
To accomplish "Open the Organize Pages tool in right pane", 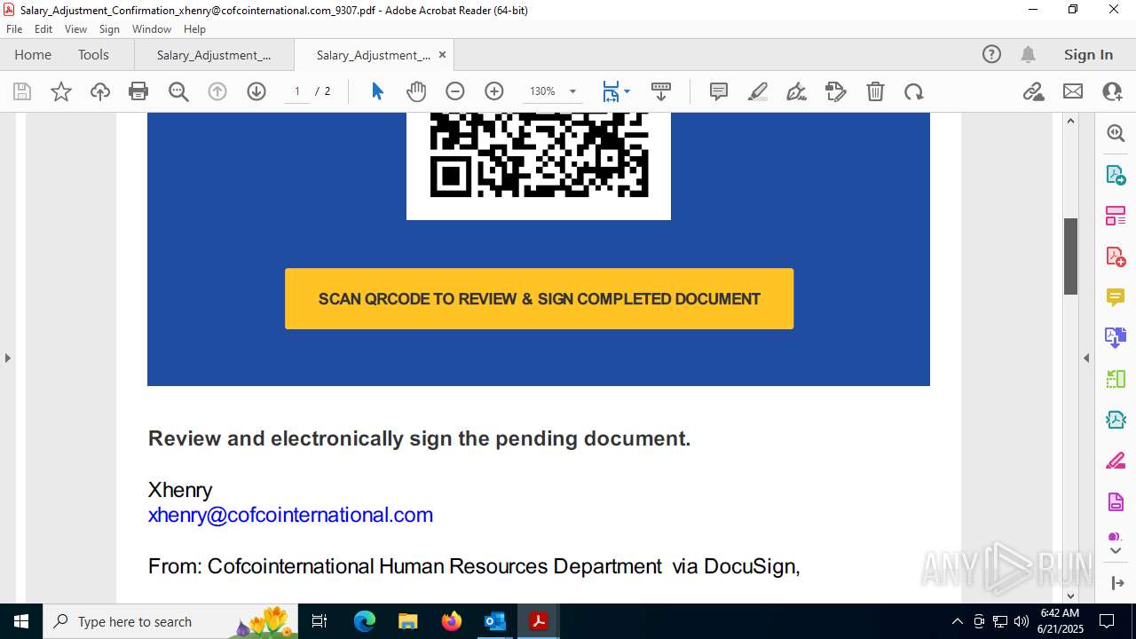I will 1116,216.
